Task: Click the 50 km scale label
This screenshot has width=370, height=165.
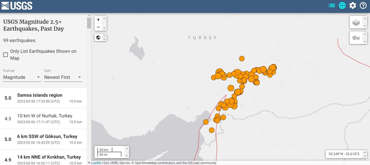Action: click(103, 150)
